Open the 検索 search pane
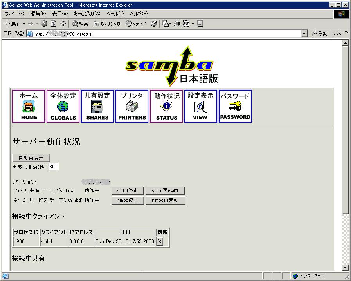 tap(80, 24)
